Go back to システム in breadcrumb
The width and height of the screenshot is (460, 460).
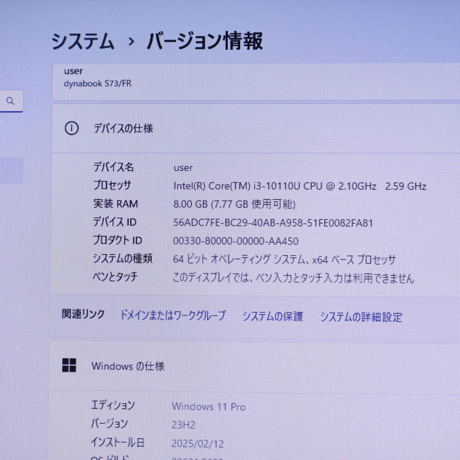point(83,41)
